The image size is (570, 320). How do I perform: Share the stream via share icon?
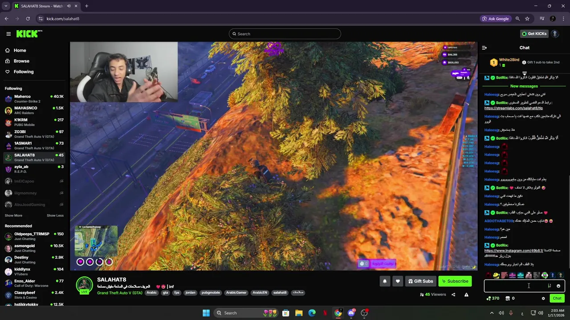[x=453, y=295]
